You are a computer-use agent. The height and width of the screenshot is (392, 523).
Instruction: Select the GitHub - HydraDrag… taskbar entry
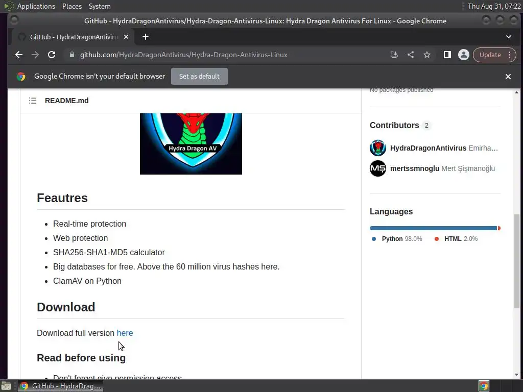click(60, 386)
